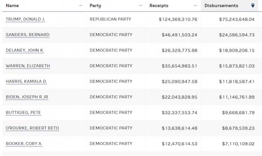This screenshot has height=156, width=262.
Task: Click Trump's receipts amount $124,369,310.76
Action: (178, 19)
